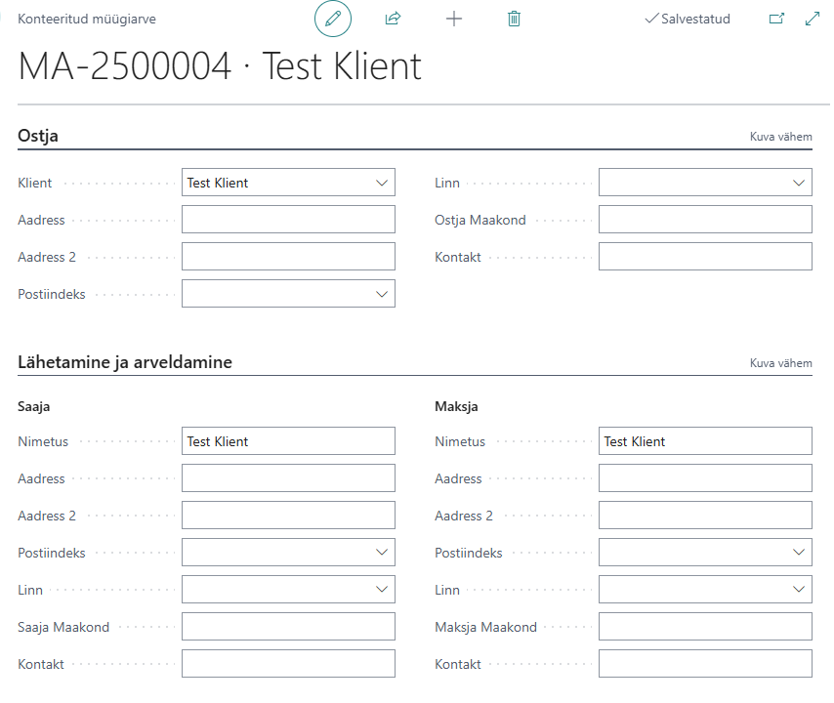Click the trash delete icon
The width and height of the screenshot is (834, 703).
point(514,20)
